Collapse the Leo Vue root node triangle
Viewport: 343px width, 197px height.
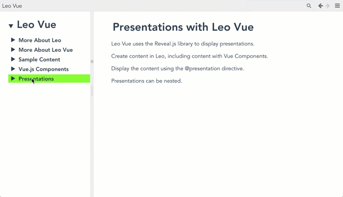click(11, 26)
